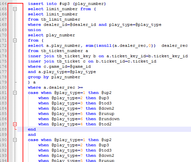Click 'group by play_number' line
The image size is (191, 162).
coord(54,77)
